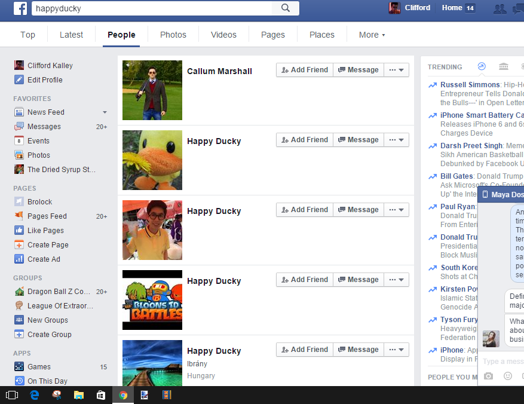Expand News Feed sort arrow in sidebar
524x404 pixels.
105,112
